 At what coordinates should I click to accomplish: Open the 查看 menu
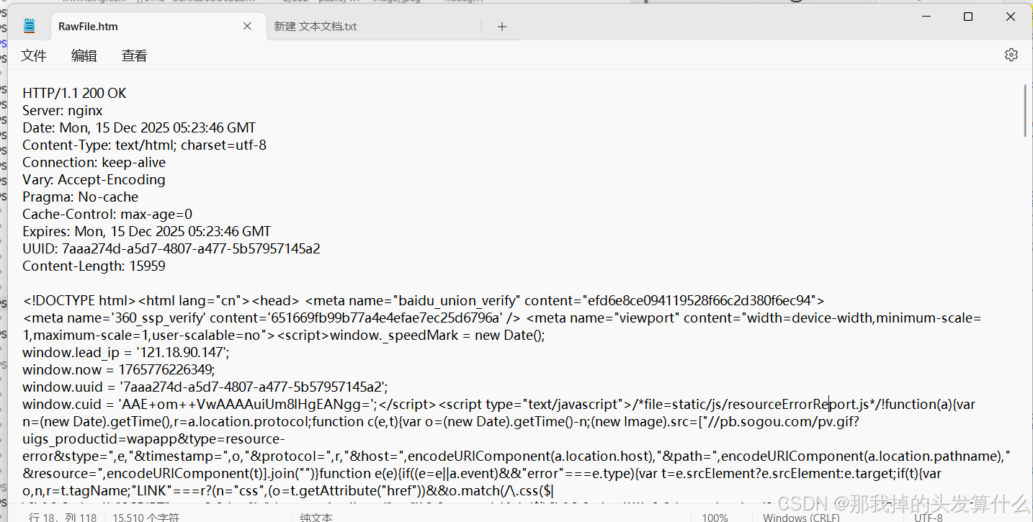click(x=134, y=55)
